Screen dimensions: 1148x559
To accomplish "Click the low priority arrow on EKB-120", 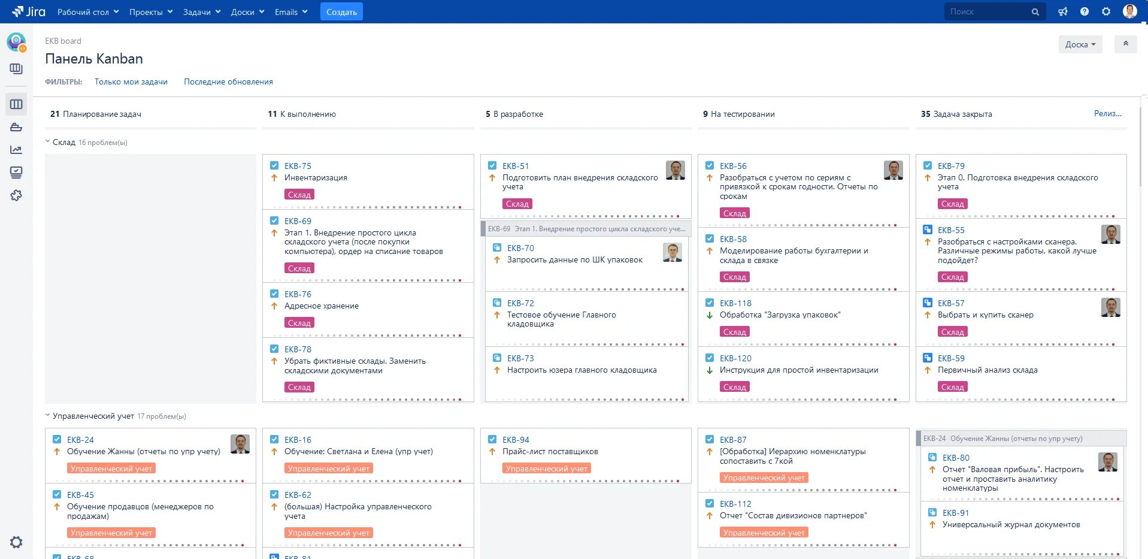I will click(x=710, y=370).
